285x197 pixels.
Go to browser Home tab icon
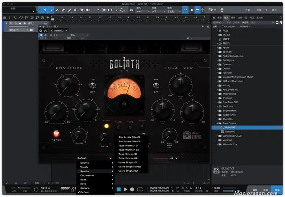(214, 18)
